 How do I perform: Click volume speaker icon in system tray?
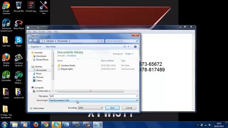pyautogui.click(x=210, y=125)
